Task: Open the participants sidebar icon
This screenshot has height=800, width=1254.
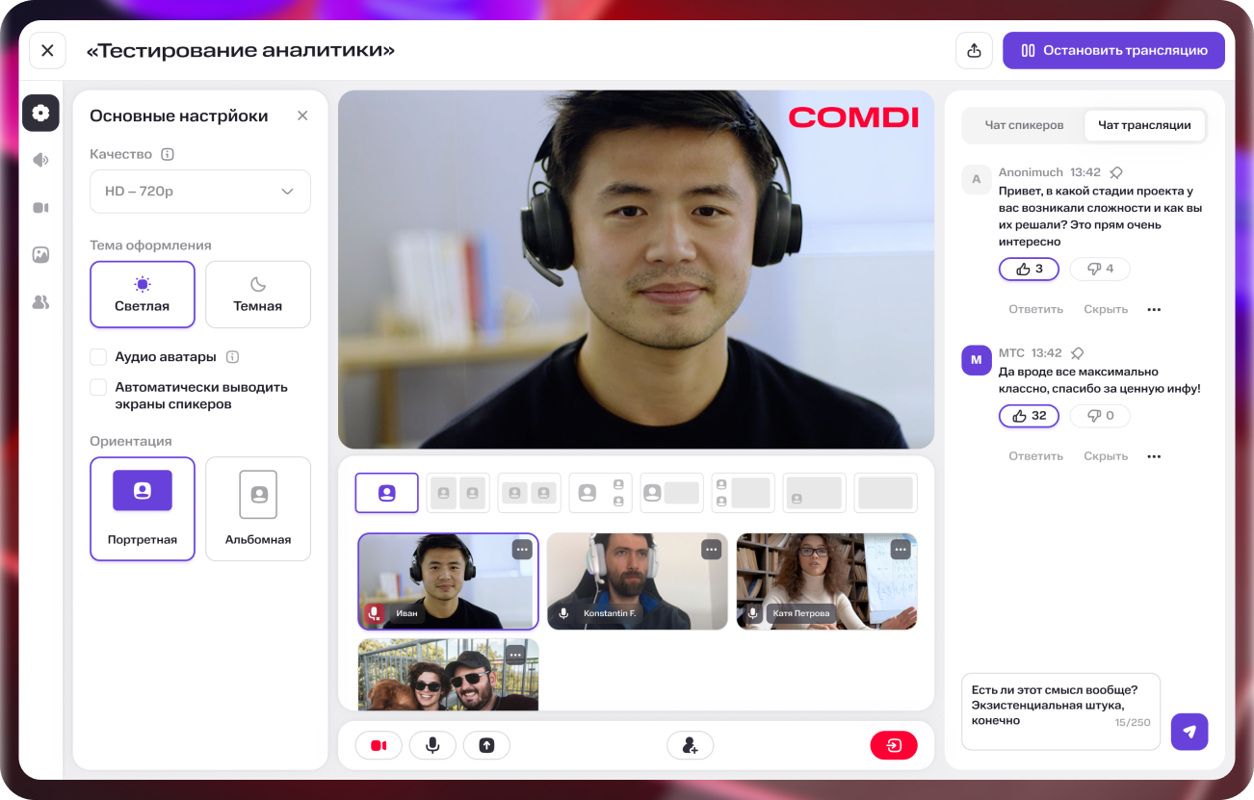Action: point(40,301)
